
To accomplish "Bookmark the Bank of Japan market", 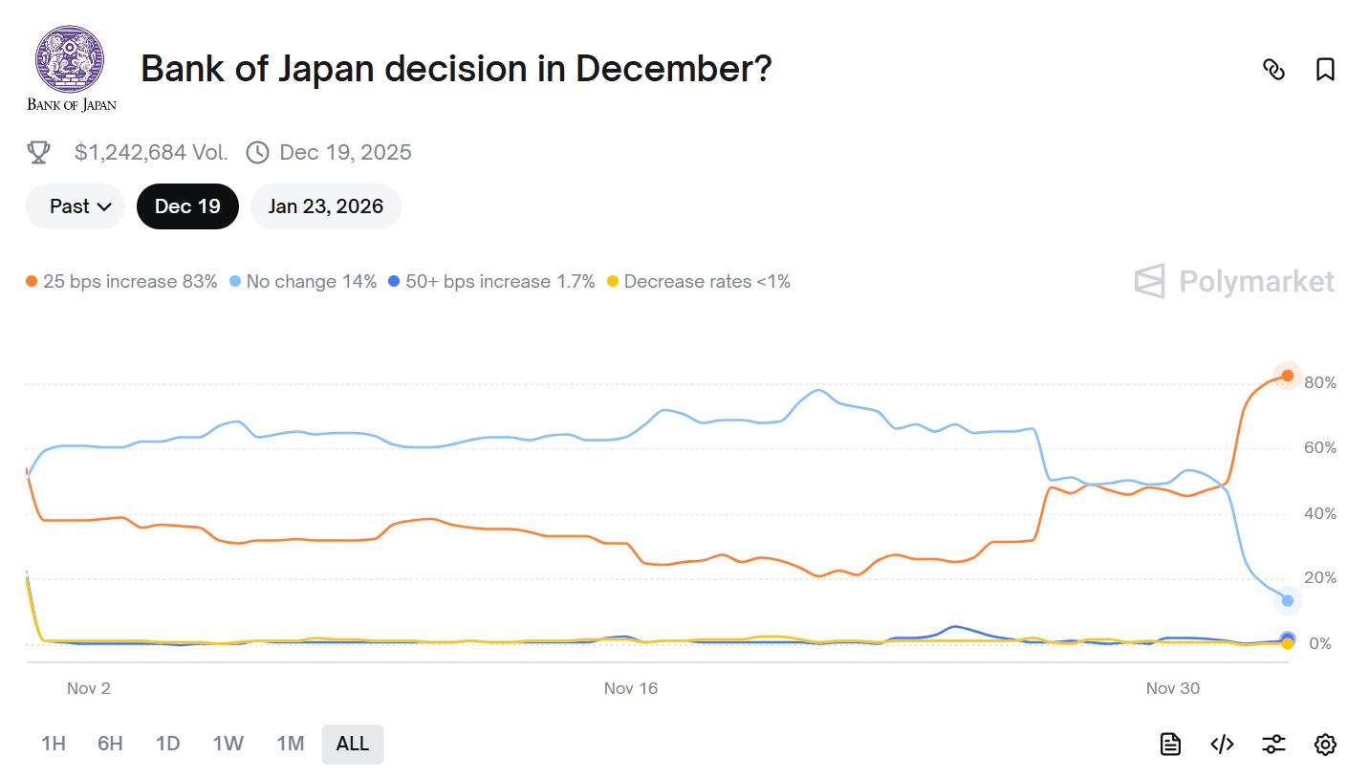I will [x=1325, y=70].
